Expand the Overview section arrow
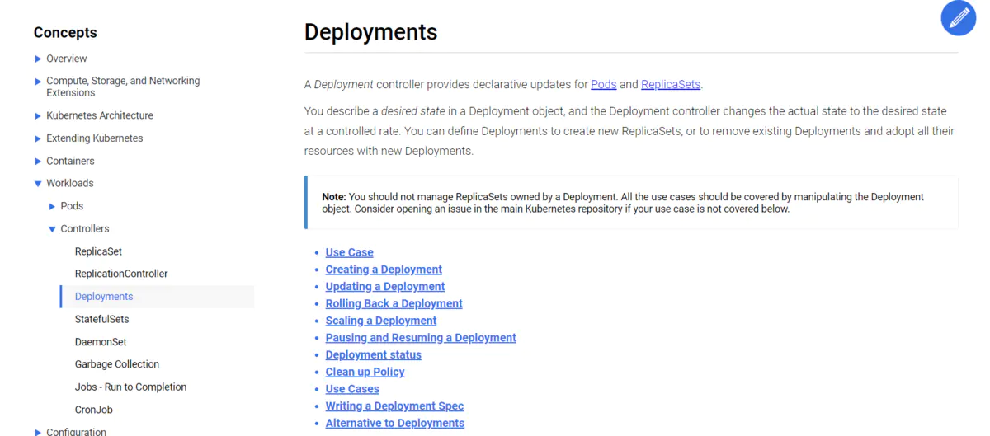The width and height of the screenshot is (990, 436). (x=38, y=59)
